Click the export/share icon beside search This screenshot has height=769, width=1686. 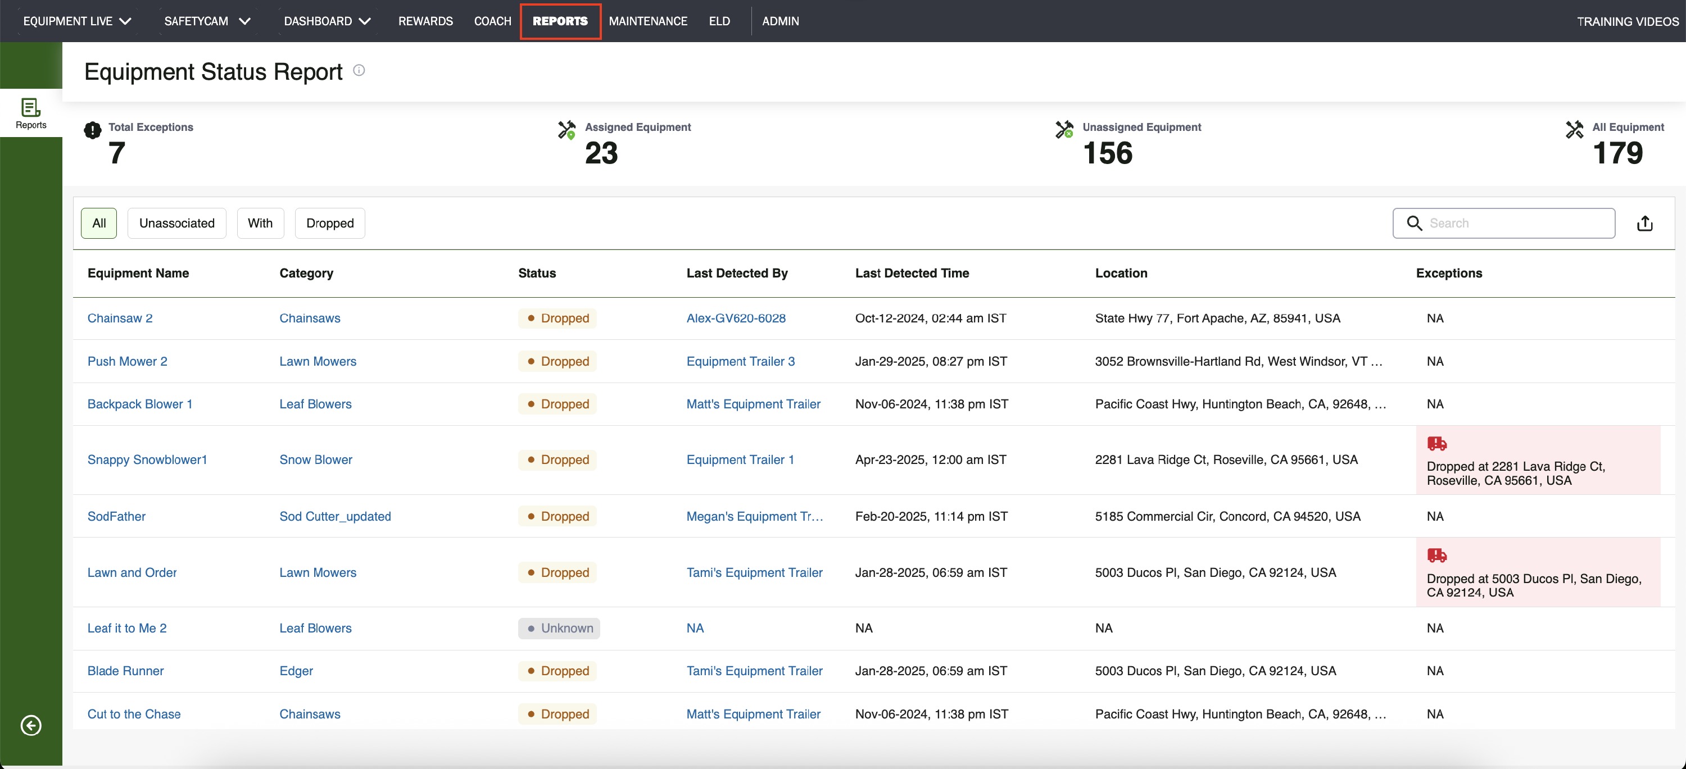(x=1645, y=224)
